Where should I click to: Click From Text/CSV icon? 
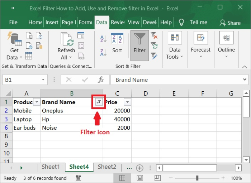click(29, 35)
